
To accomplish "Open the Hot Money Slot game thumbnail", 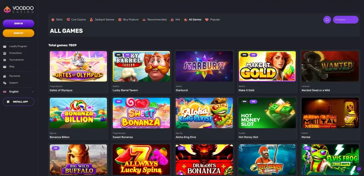I will point(267,113).
